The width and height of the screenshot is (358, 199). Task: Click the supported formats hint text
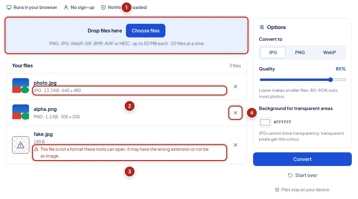(x=127, y=44)
